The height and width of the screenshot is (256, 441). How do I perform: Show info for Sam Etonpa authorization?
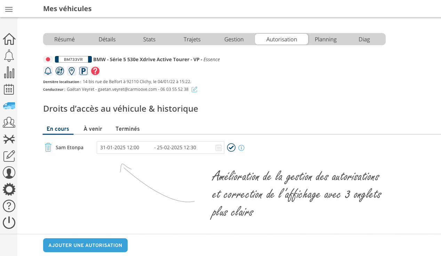pos(241,148)
